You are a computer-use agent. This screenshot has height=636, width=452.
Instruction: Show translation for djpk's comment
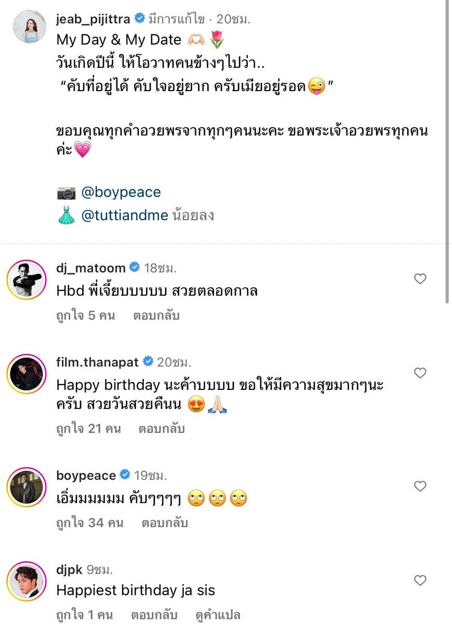point(218,615)
